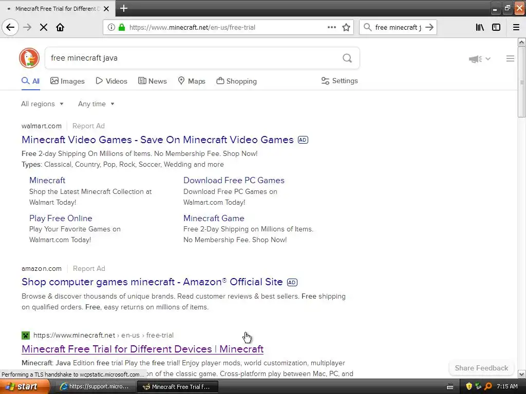Bookmark this page with the star icon
The width and height of the screenshot is (526, 394).
click(x=346, y=27)
